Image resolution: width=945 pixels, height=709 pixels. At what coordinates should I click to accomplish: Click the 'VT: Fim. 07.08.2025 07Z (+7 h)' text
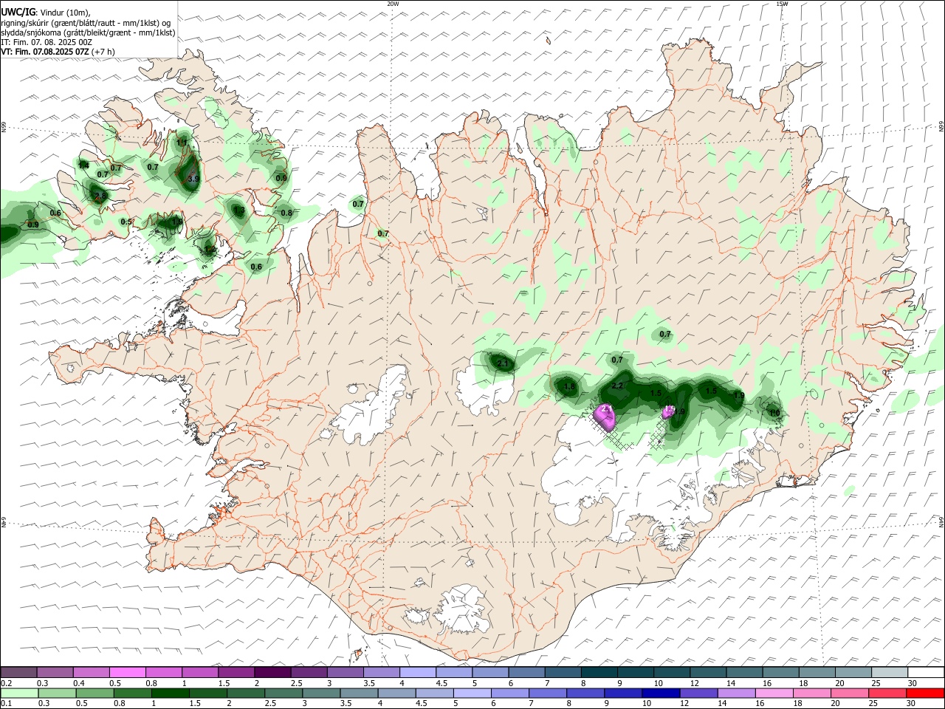[58, 52]
